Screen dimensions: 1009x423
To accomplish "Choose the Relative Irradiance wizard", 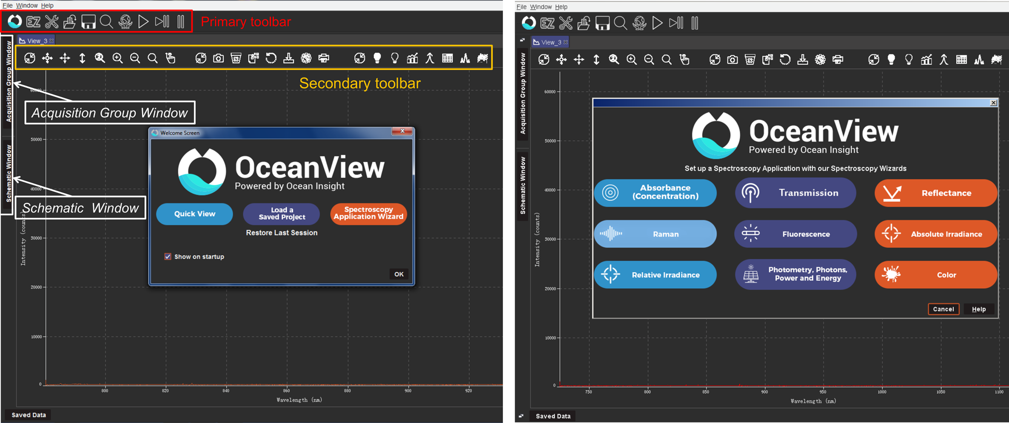I will click(x=655, y=274).
